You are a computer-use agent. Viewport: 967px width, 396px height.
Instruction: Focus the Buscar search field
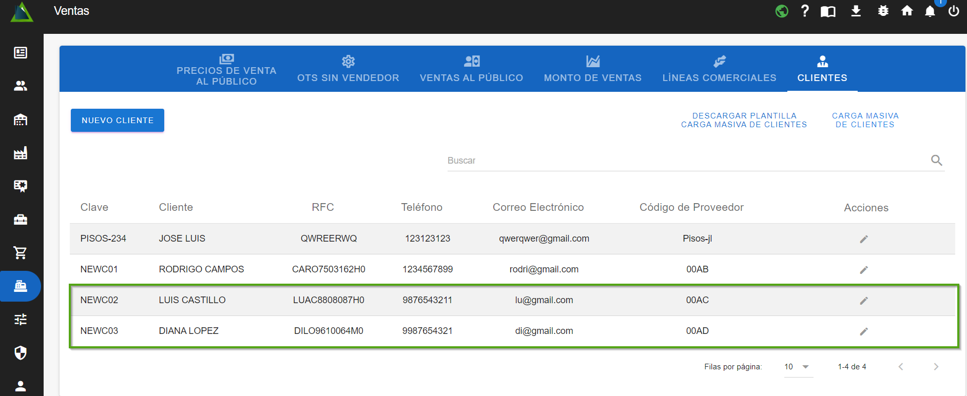point(685,161)
